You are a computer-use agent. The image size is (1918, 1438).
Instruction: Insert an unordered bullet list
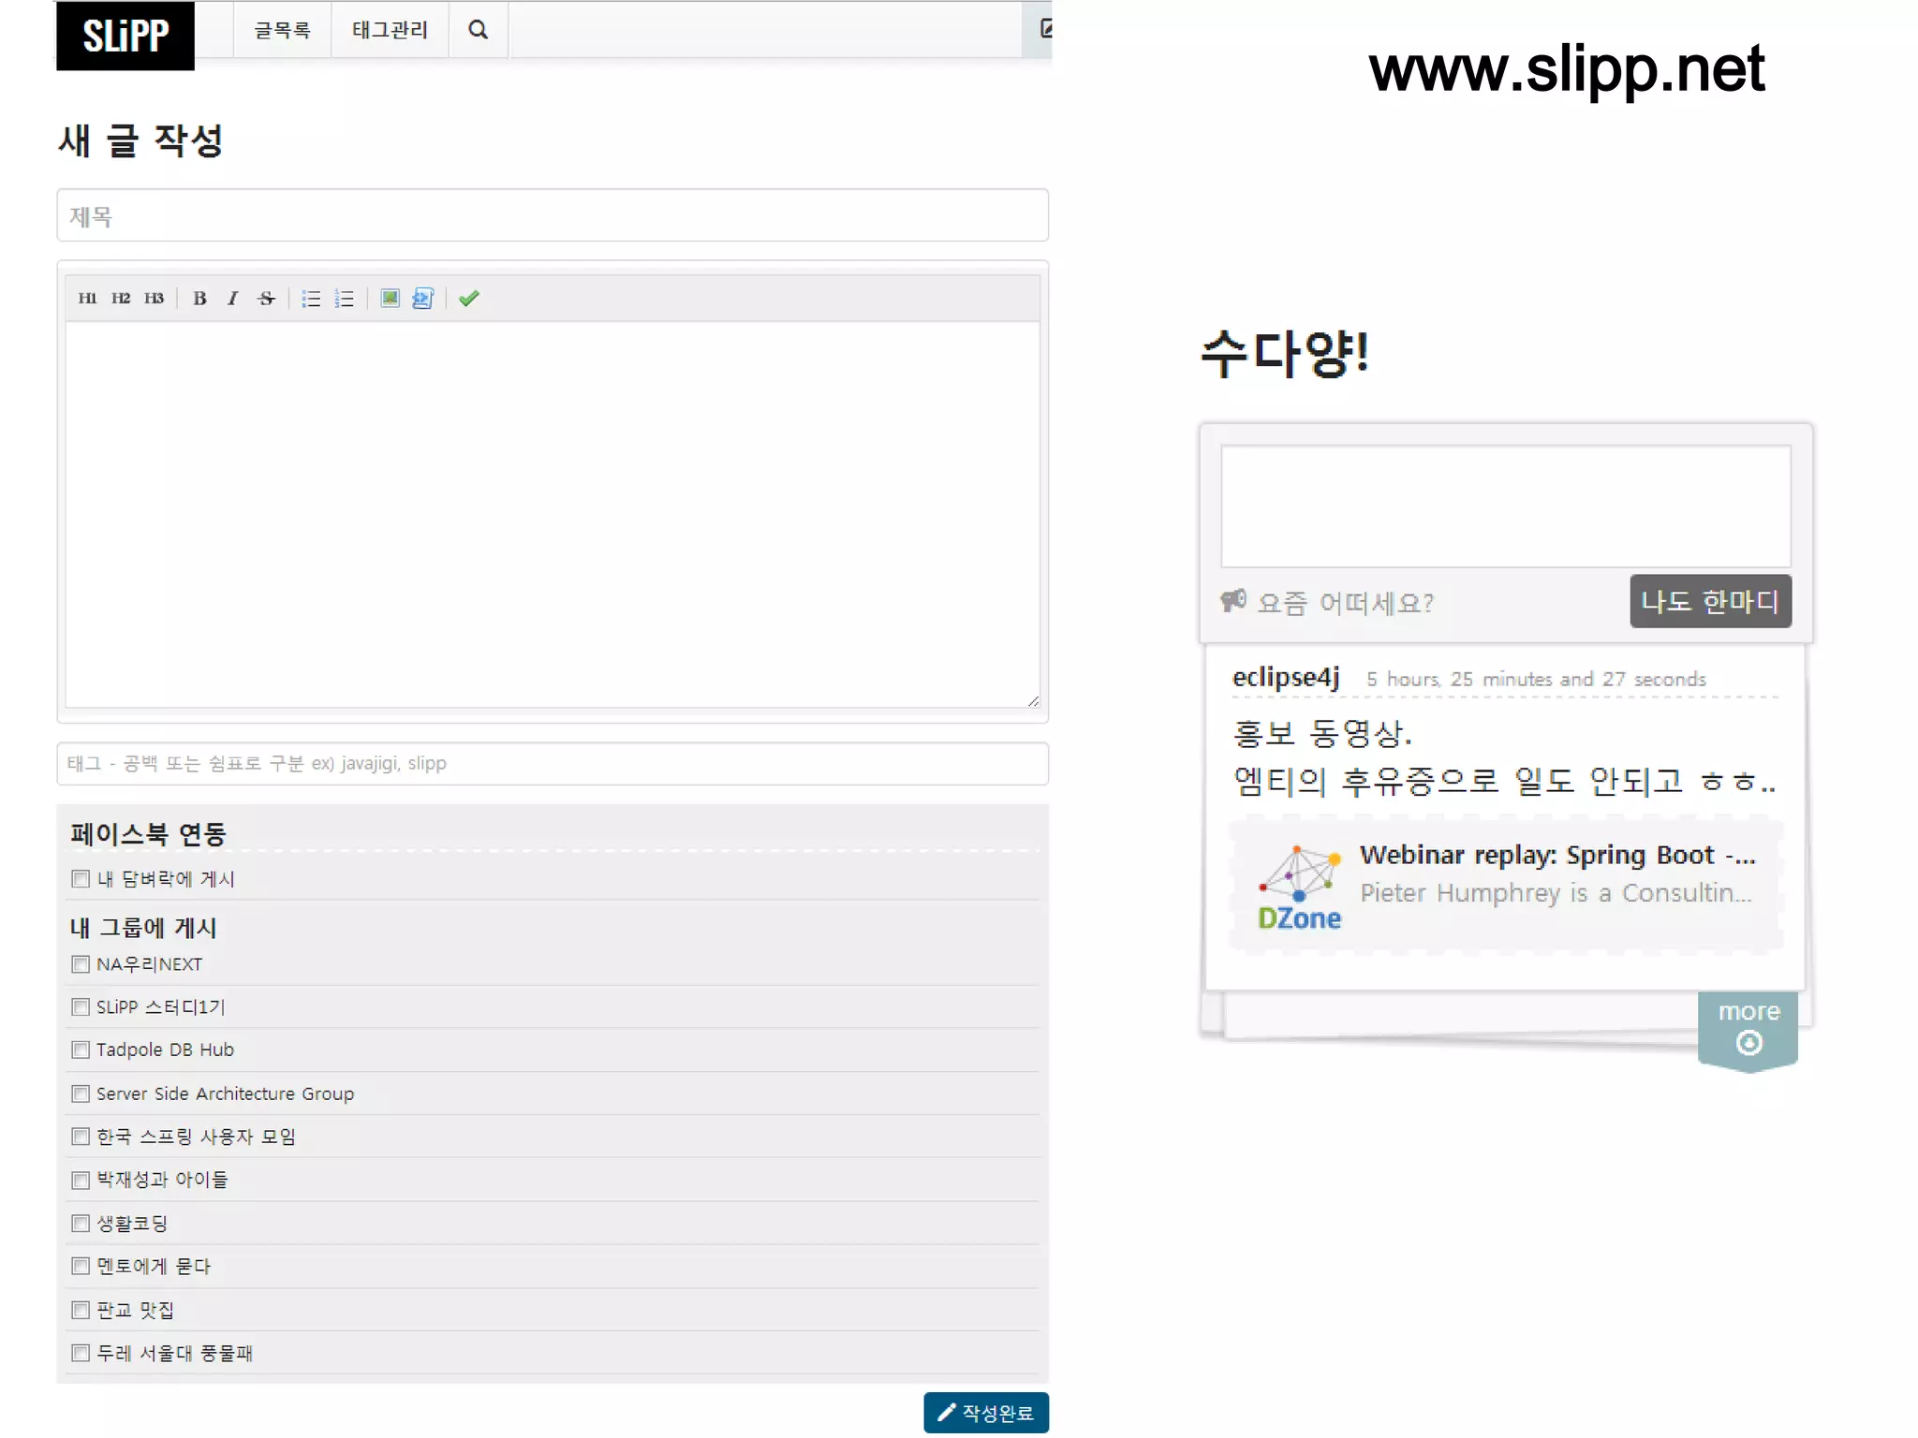click(311, 299)
